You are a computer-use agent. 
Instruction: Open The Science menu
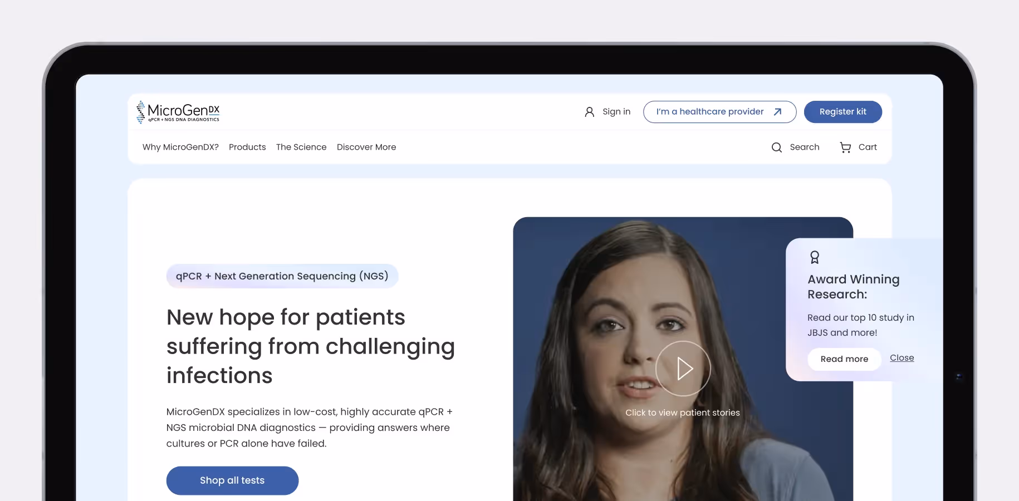click(301, 147)
